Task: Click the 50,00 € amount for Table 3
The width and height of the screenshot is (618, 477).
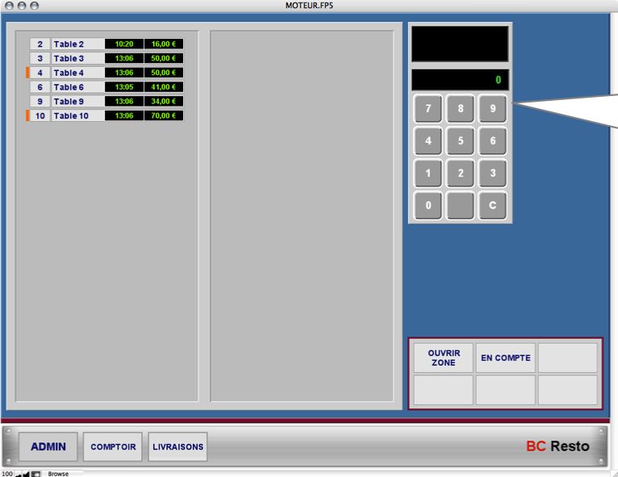Action: pos(164,58)
